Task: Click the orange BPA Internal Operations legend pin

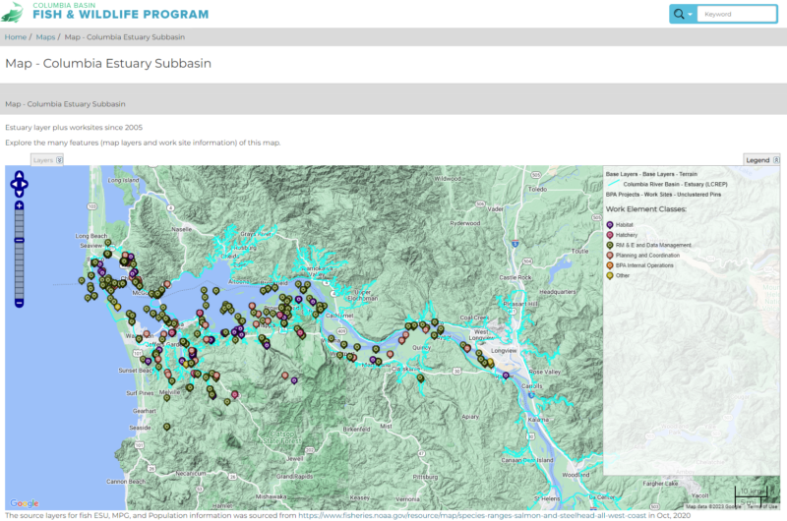Action: click(610, 265)
